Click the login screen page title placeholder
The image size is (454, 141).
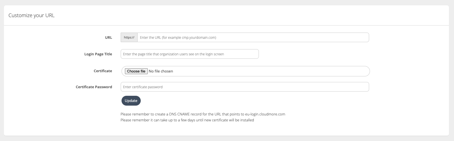pos(173,54)
